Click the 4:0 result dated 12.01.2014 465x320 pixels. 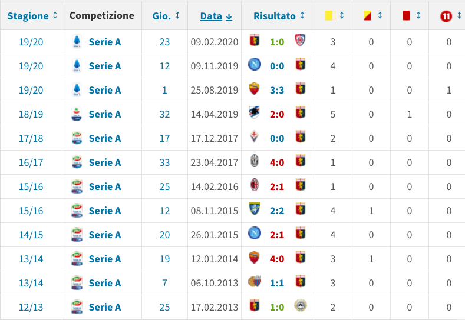278,259
